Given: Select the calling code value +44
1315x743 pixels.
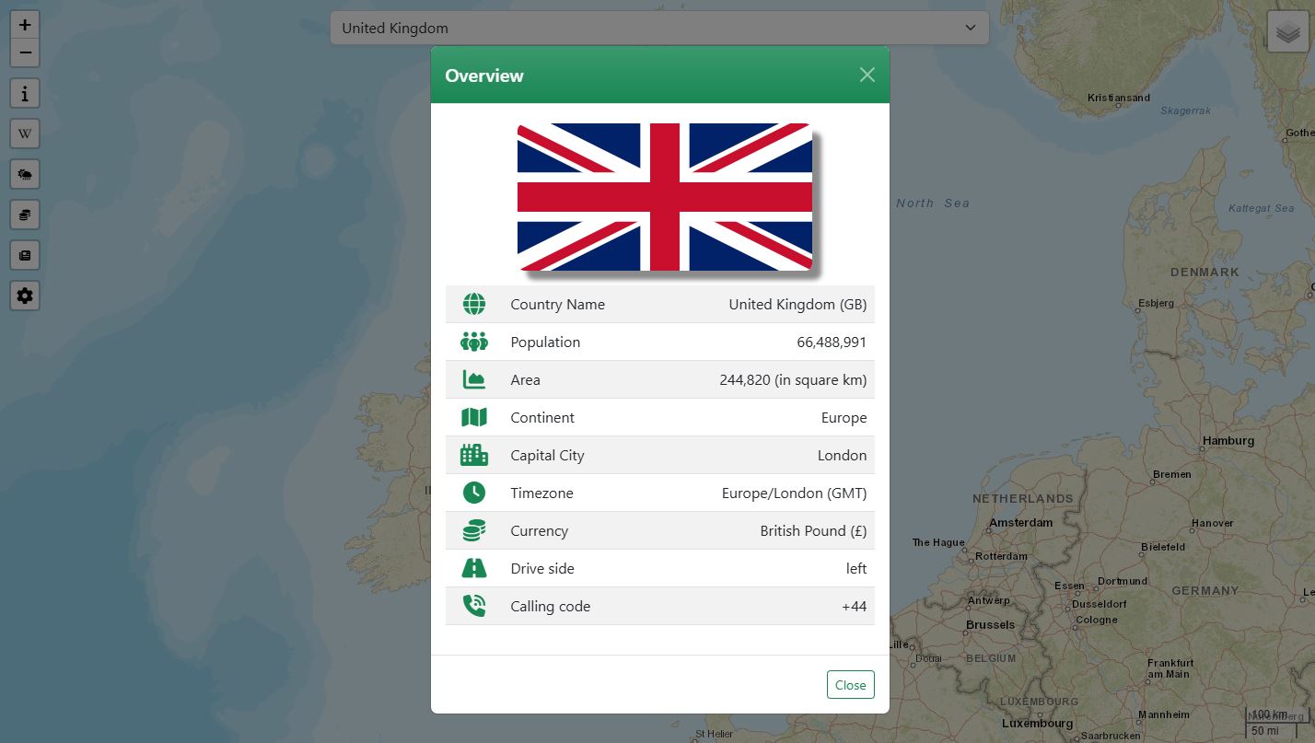Looking at the screenshot, I should click(x=854, y=606).
